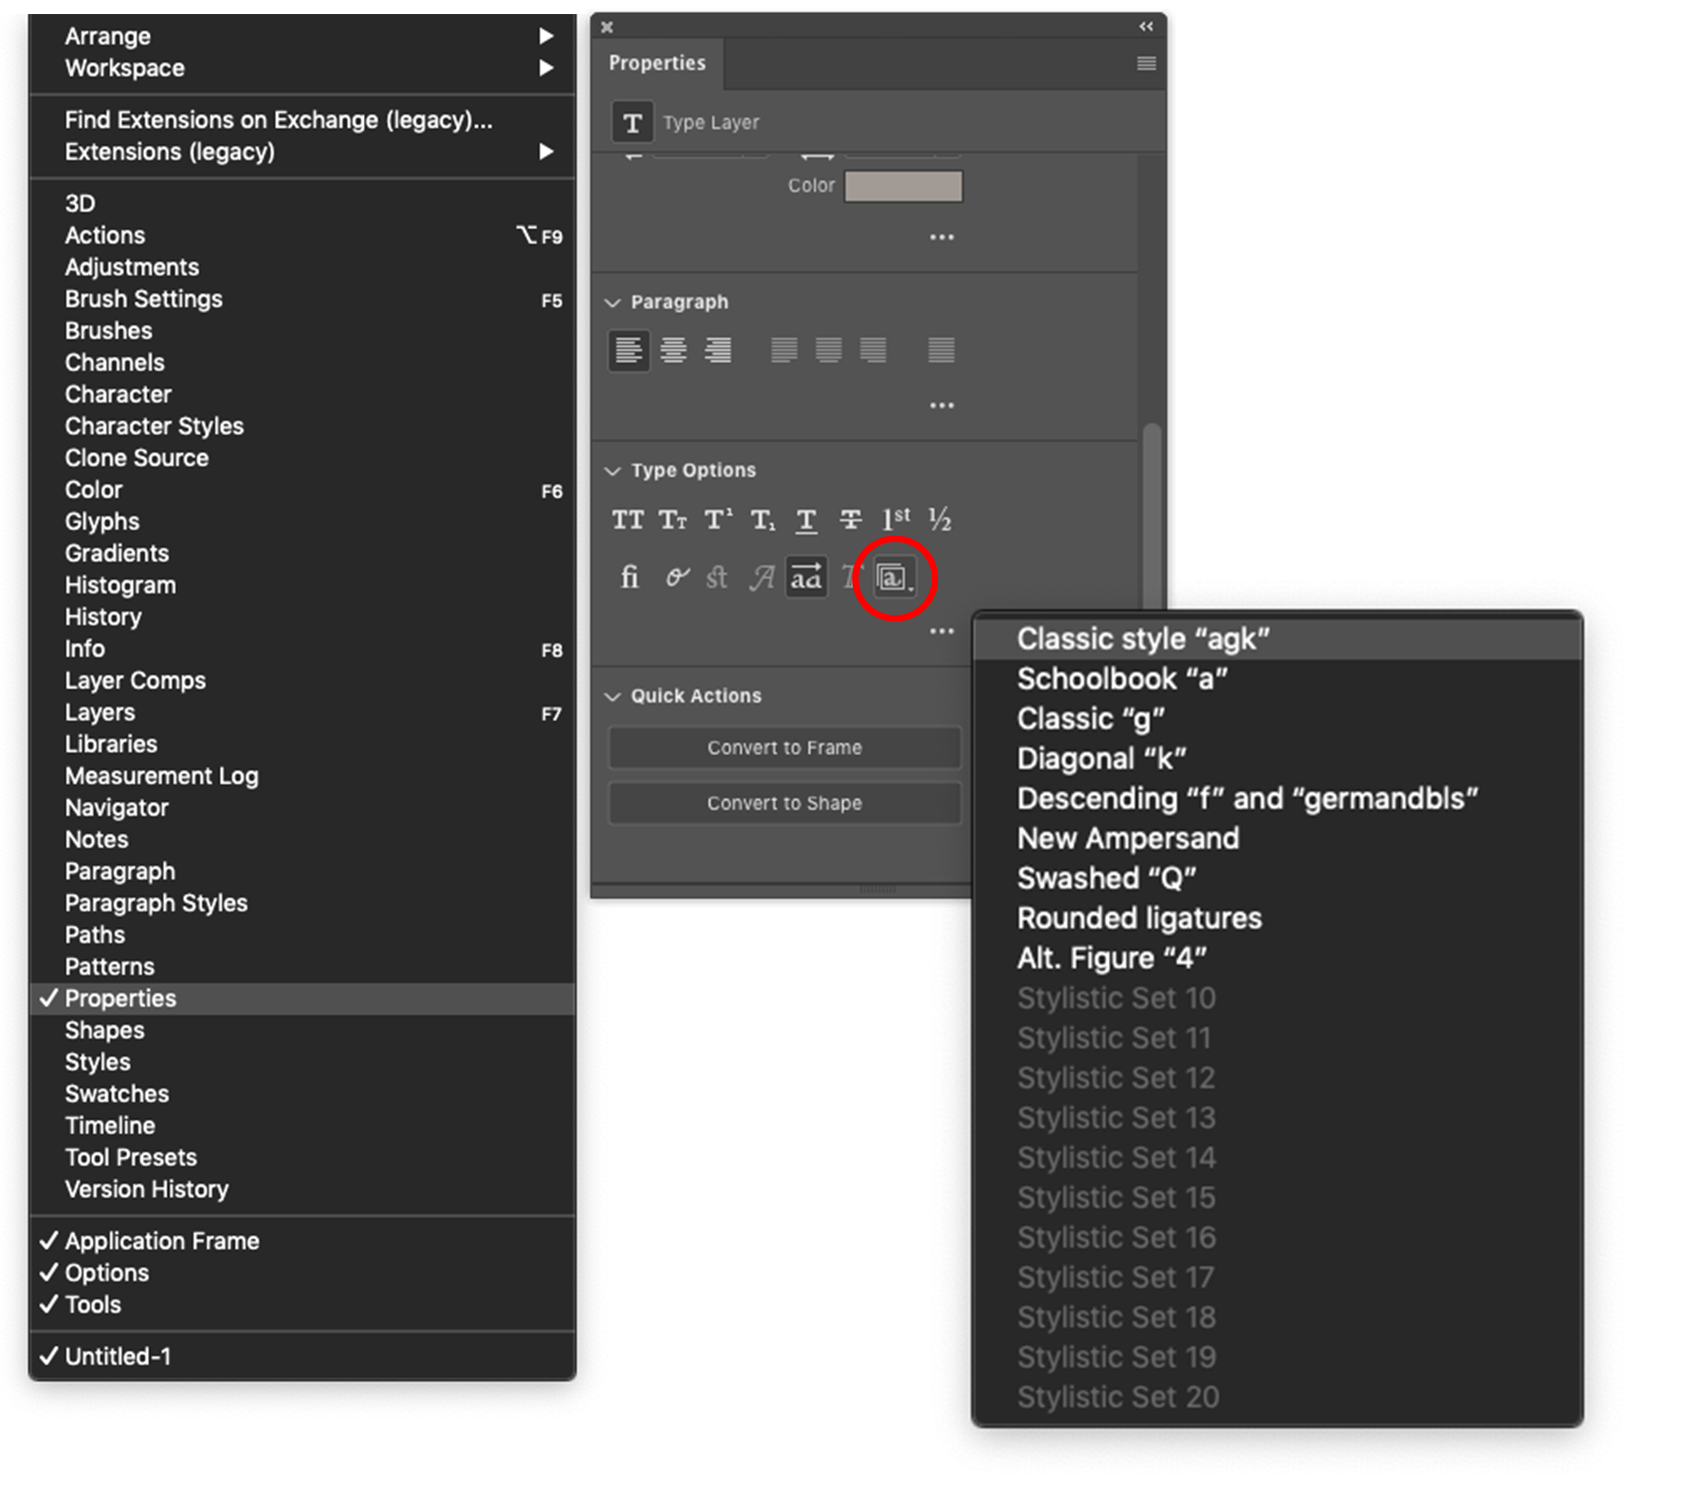Click the Fractions ½ icon

pos(940,521)
